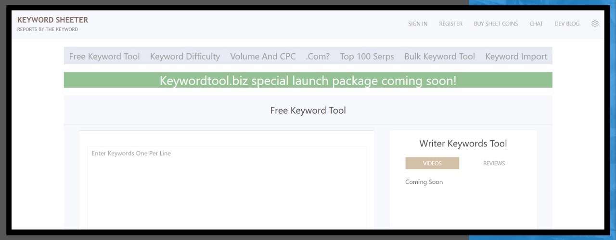Open the settings gear icon

595,24
